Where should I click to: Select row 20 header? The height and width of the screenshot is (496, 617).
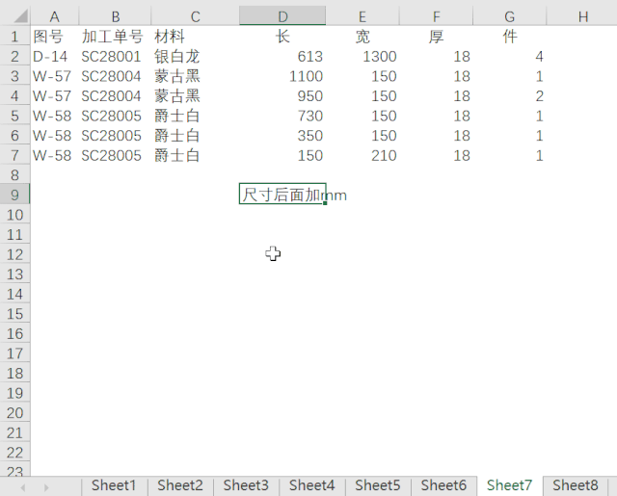(x=15, y=412)
